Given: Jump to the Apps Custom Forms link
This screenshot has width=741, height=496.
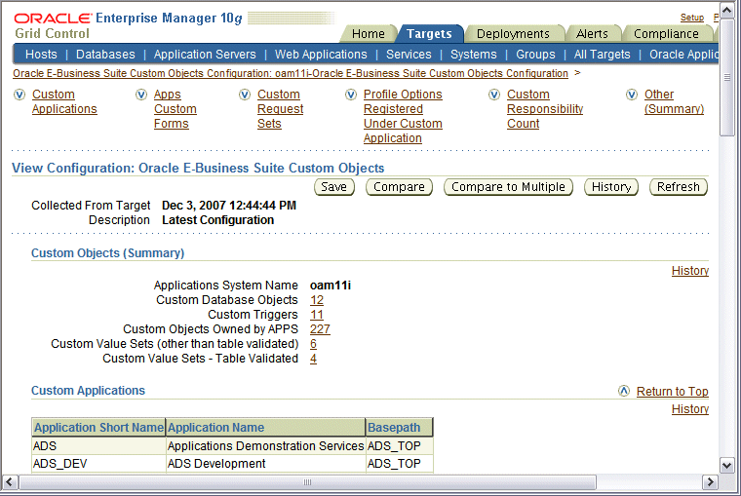Looking at the screenshot, I should 175,109.
